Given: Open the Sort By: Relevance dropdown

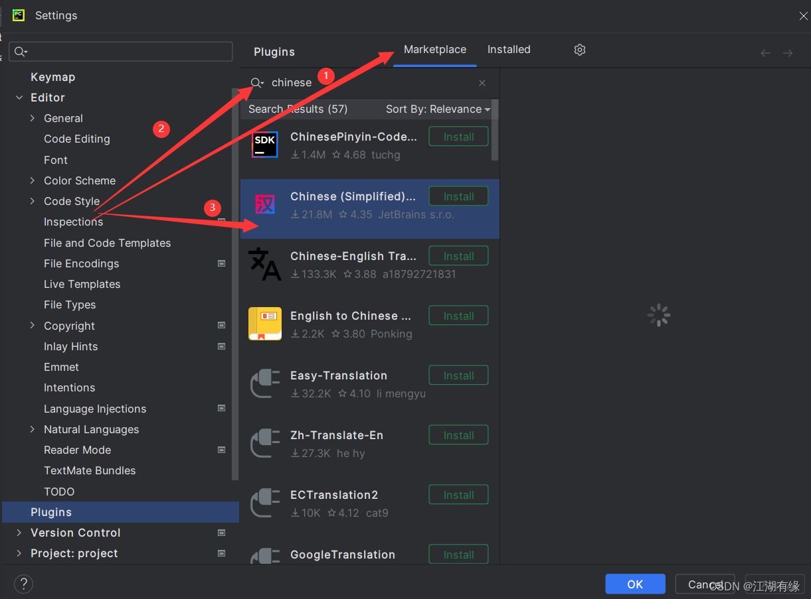Looking at the screenshot, I should 438,109.
